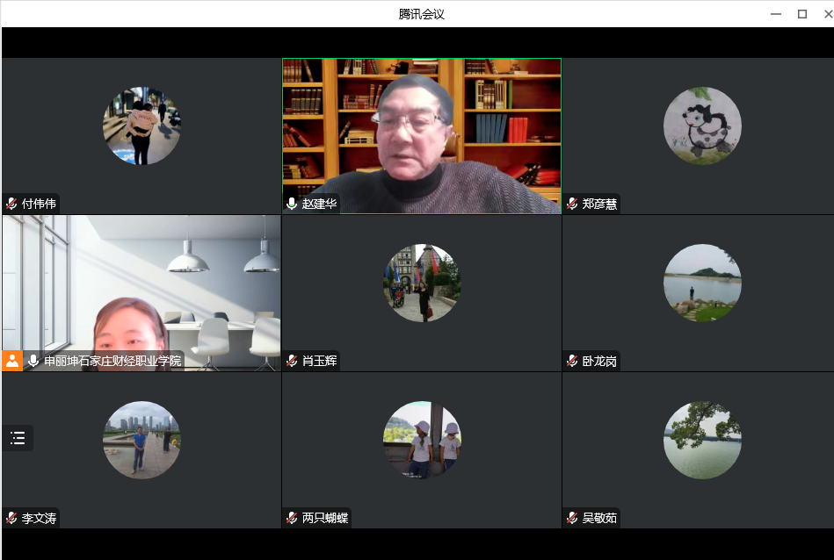
Task: Click the muted mic icon next to 李文涛
Action: [12, 518]
